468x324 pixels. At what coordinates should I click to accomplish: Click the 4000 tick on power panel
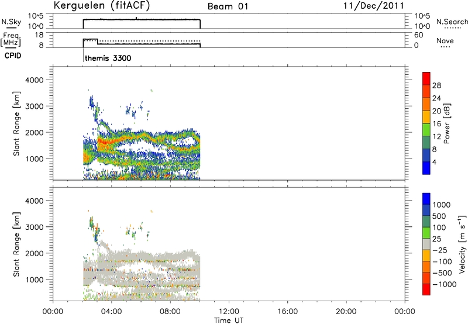pyautogui.click(x=35, y=80)
